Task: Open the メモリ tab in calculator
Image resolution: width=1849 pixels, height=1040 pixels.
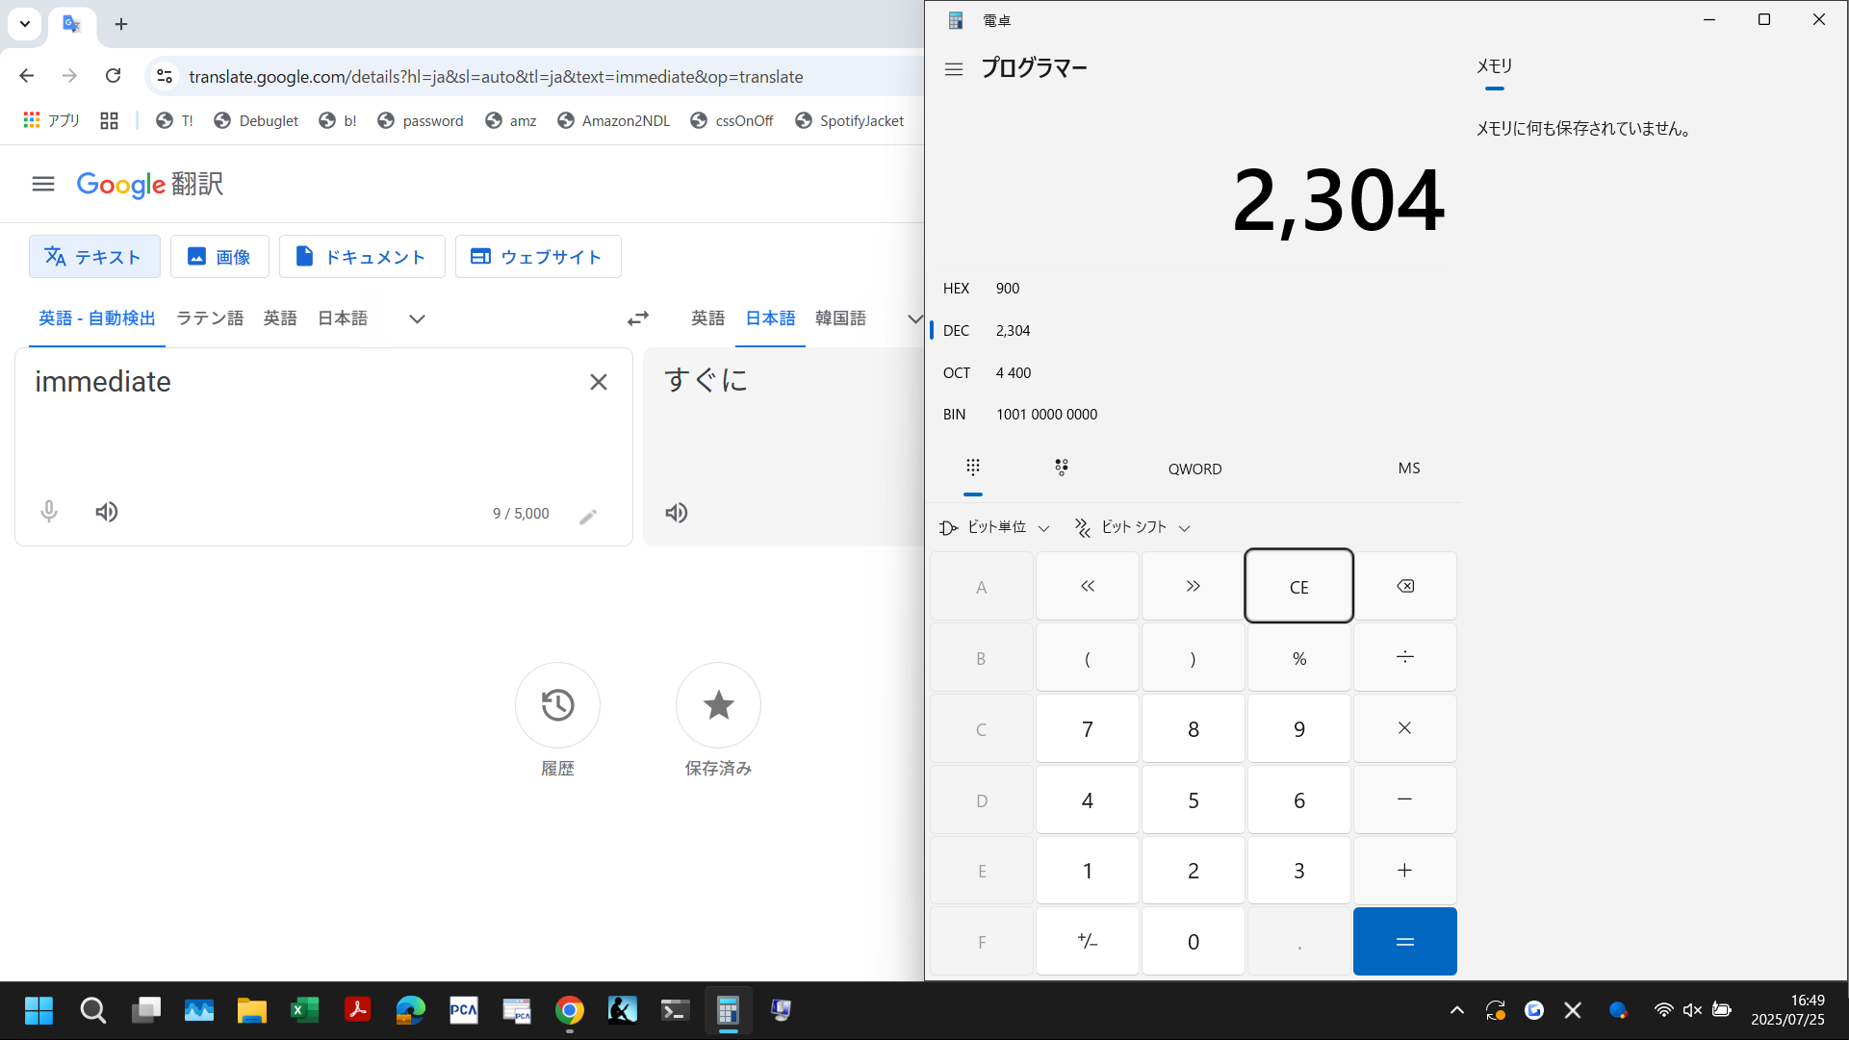Action: coord(1494,66)
